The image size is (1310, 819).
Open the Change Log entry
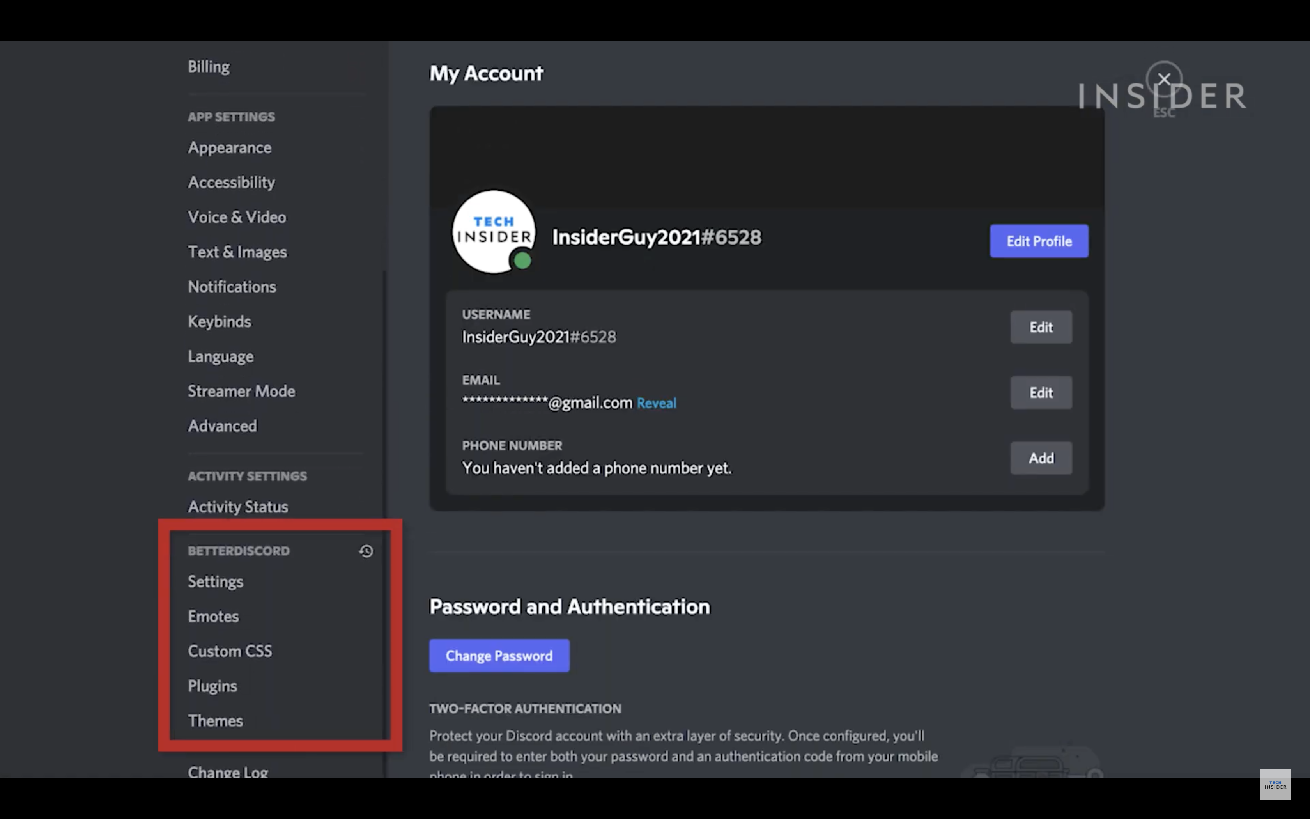(228, 772)
